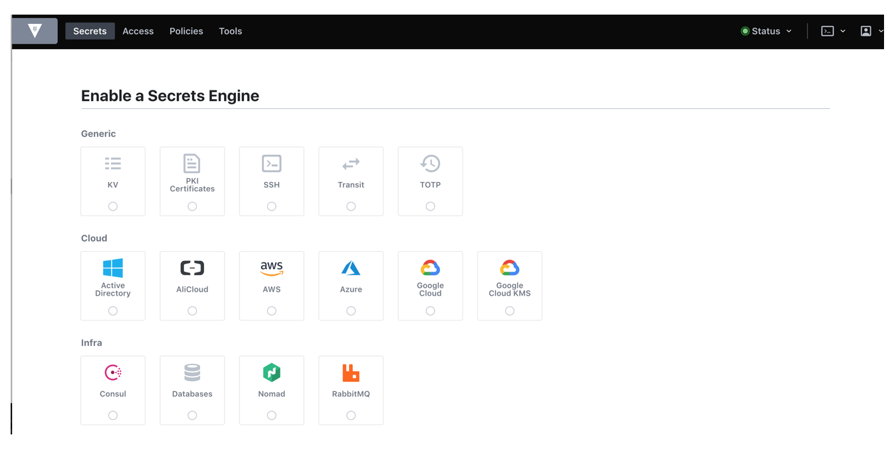Click the RabbitMQ engine icon
The width and height of the screenshot is (896, 453).
[x=351, y=373]
